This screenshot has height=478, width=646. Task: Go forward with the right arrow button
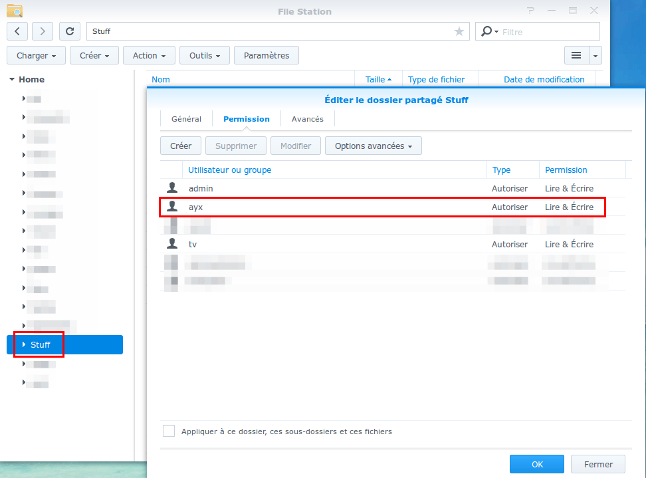pyautogui.click(x=43, y=31)
